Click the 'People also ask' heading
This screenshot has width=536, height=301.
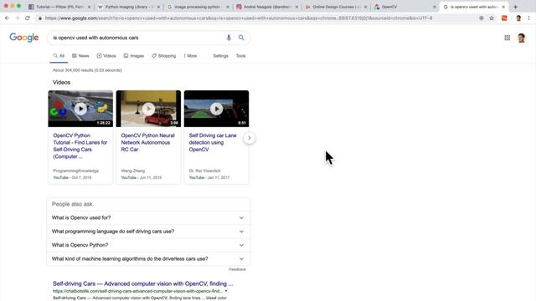tap(72, 204)
